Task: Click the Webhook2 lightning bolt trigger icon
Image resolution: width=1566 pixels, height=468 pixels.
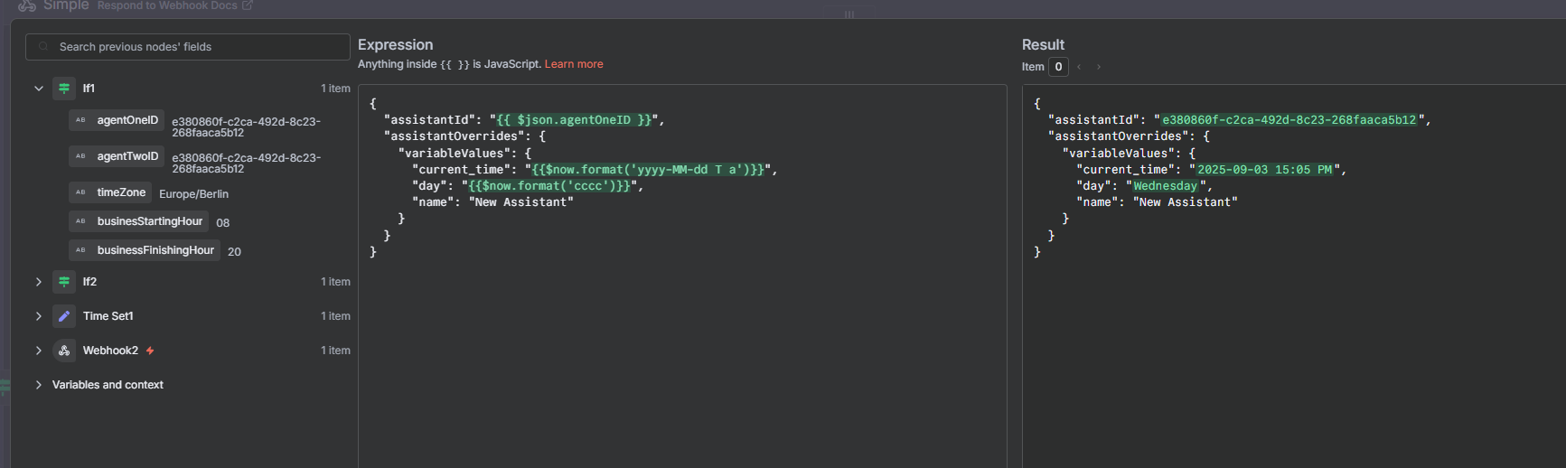Action: (x=150, y=351)
